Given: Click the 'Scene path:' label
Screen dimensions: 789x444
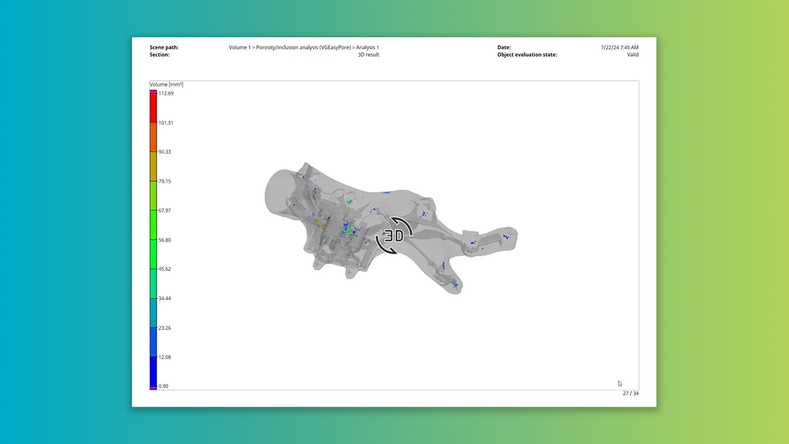Looking at the screenshot, I should tap(164, 48).
